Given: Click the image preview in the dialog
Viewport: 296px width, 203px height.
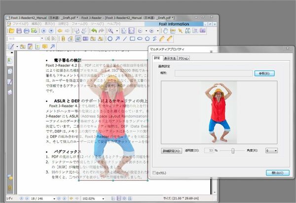Looking at the screenshot, I should pyautogui.click(x=219, y=112).
